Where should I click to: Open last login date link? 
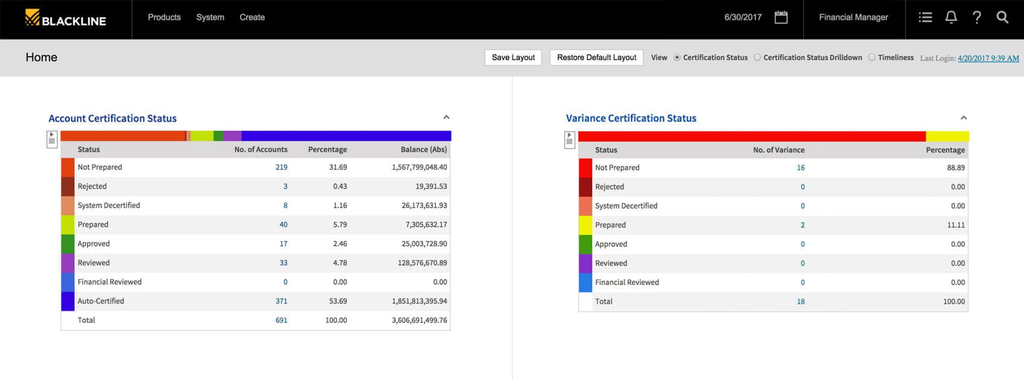click(x=988, y=58)
